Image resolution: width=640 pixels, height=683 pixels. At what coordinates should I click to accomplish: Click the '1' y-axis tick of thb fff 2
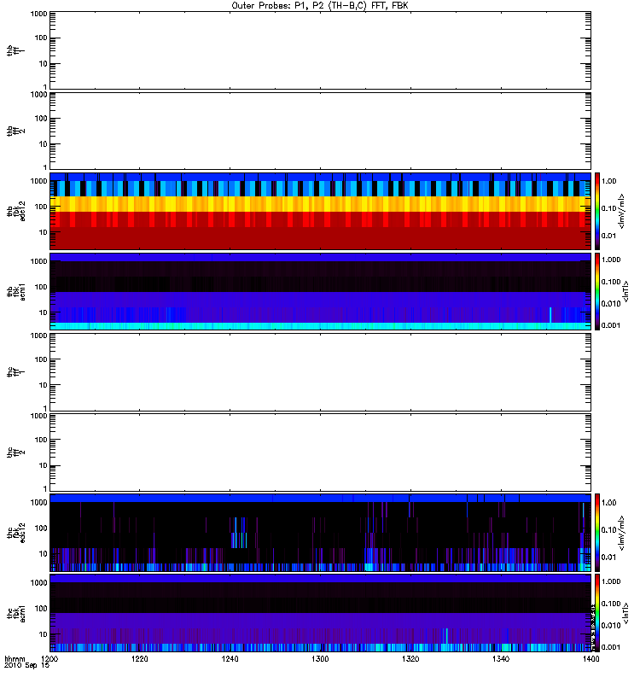coord(45,167)
